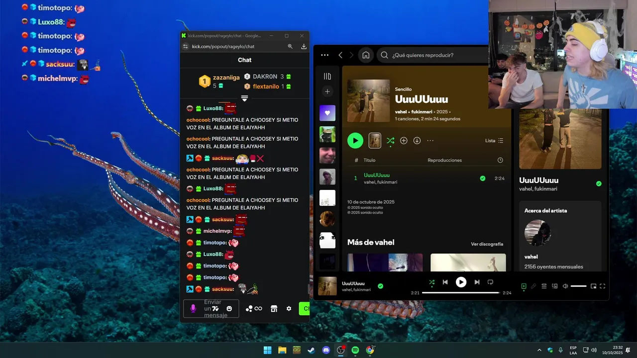This screenshot has height=358, width=637.
Task: Open Spotify three-dot main menu
Action: (325, 55)
